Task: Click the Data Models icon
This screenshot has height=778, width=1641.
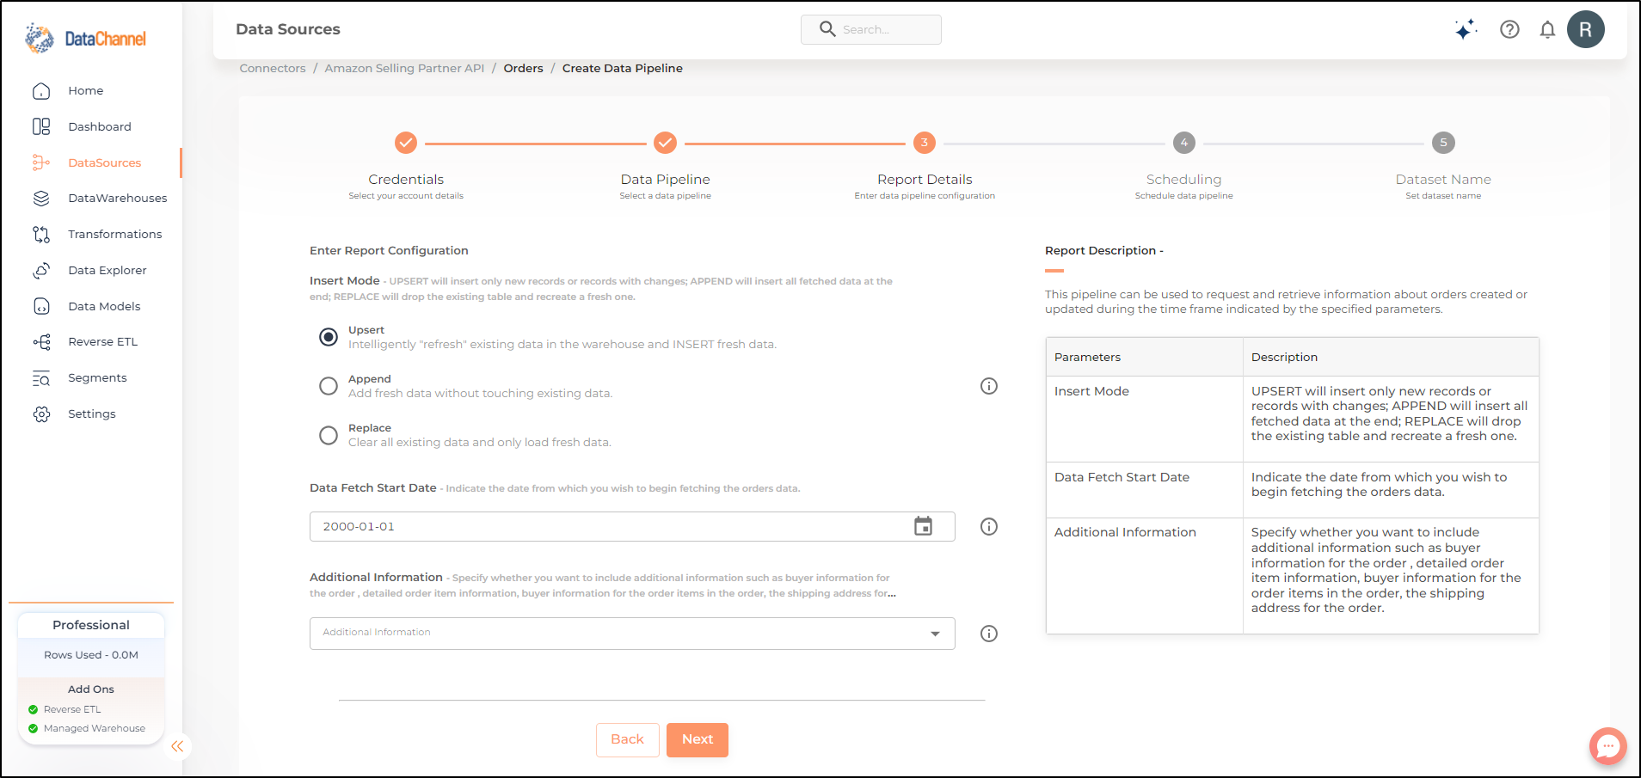Action: [x=41, y=306]
